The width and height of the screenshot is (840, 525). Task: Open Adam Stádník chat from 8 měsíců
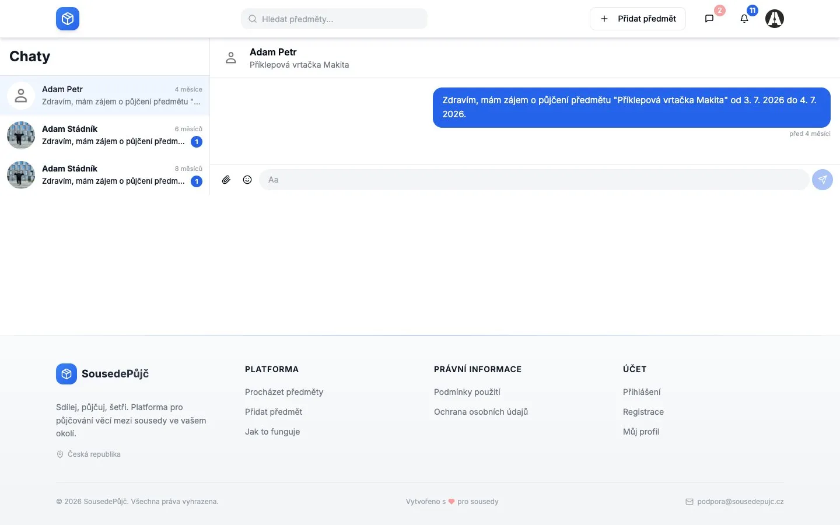(x=105, y=175)
